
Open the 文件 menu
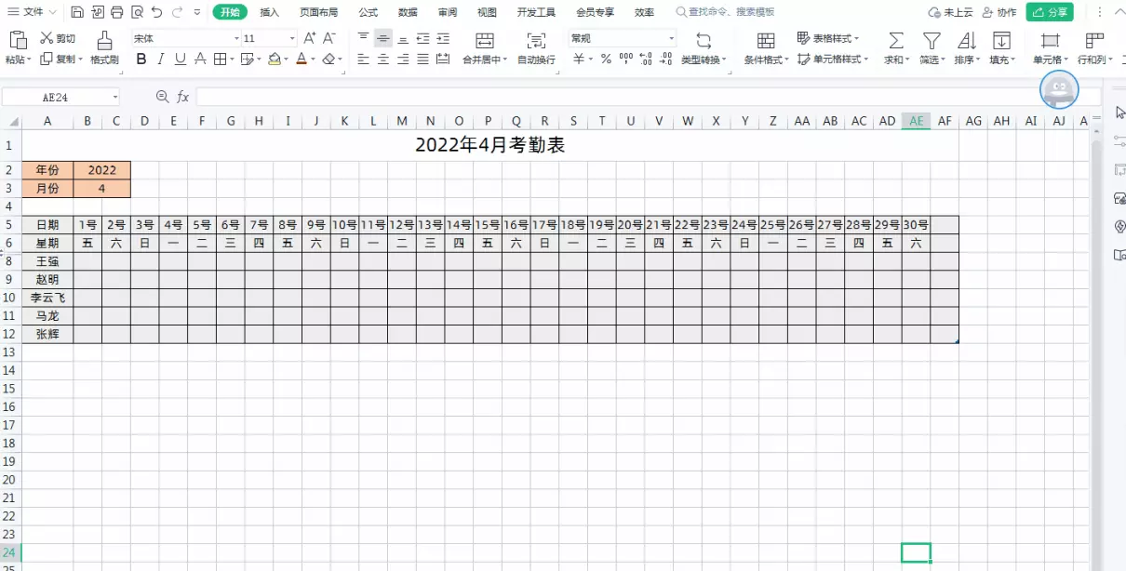[32, 12]
